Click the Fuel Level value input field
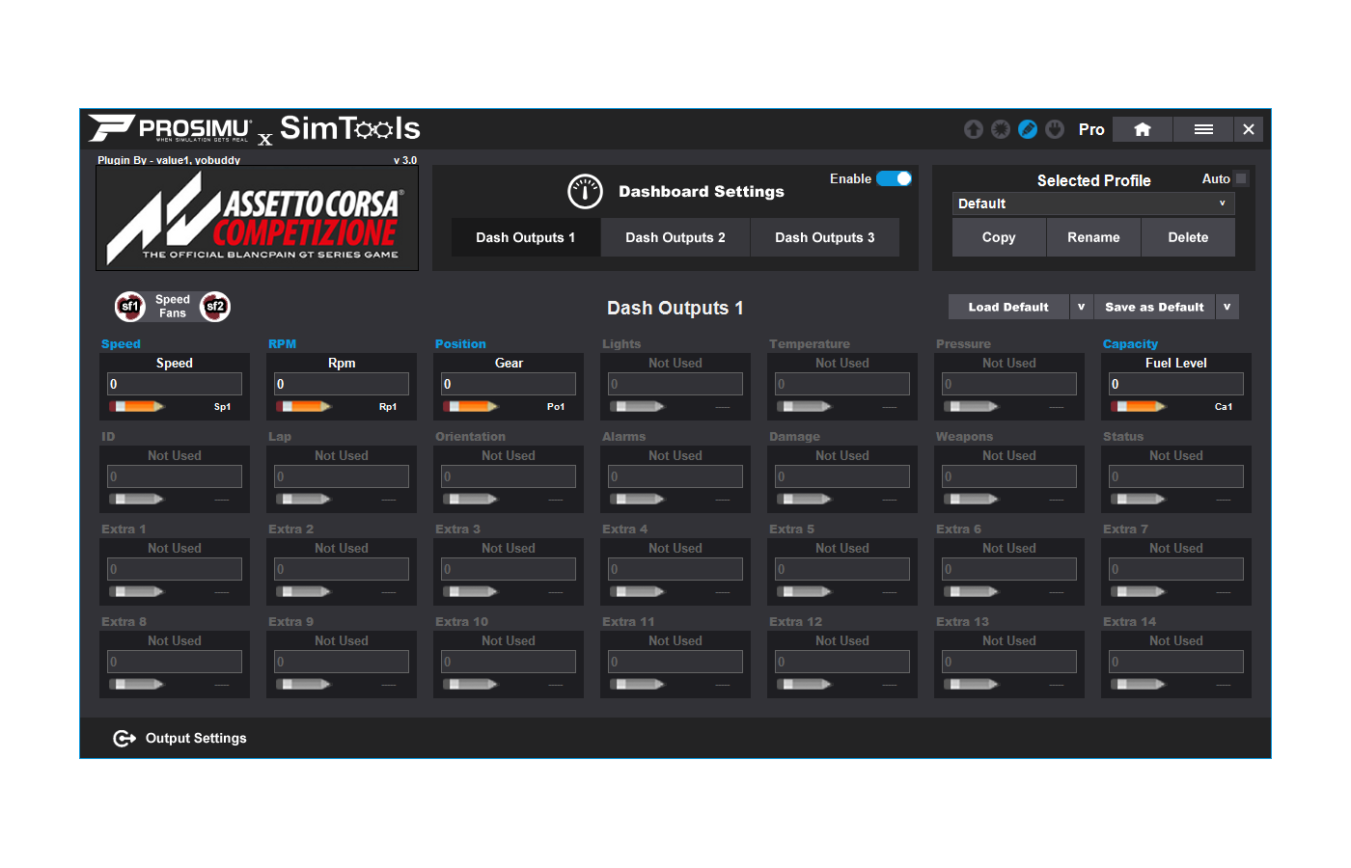Viewport: 1351px width, 868px height. 1176,384
